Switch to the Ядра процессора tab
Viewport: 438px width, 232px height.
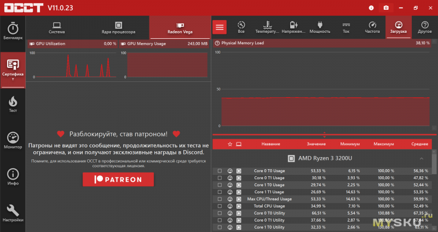tap(118, 28)
